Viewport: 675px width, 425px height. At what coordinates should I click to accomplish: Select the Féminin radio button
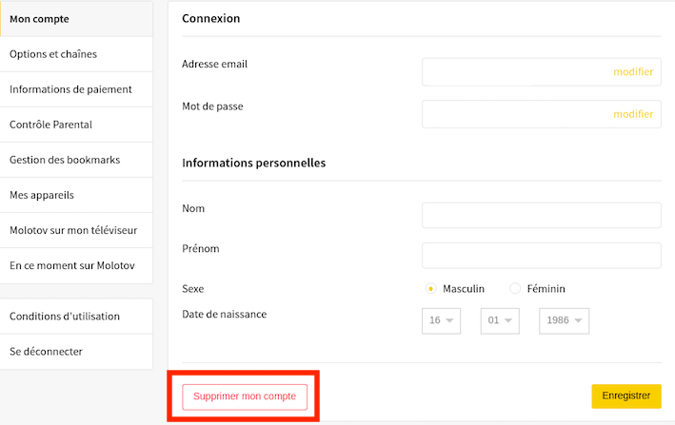pyautogui.click(x=515, y=289)
